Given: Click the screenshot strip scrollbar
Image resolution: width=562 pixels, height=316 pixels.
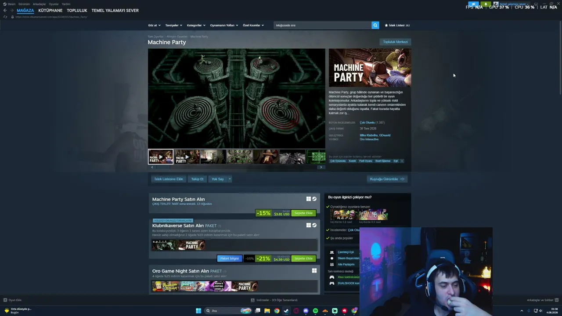Looking at the screenshot, I should click(237, 167).
